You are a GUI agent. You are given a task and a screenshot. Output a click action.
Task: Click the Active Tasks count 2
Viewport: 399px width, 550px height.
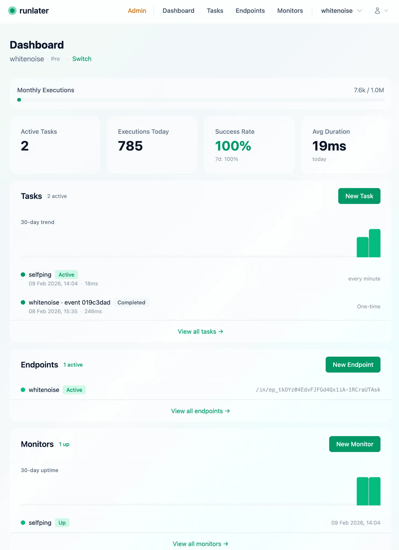click(x=25, y=146)
